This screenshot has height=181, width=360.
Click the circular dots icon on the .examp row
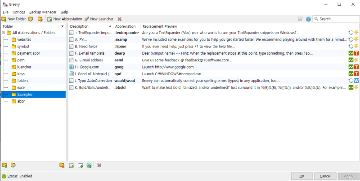pyautogui.click(x=351, y=39)
